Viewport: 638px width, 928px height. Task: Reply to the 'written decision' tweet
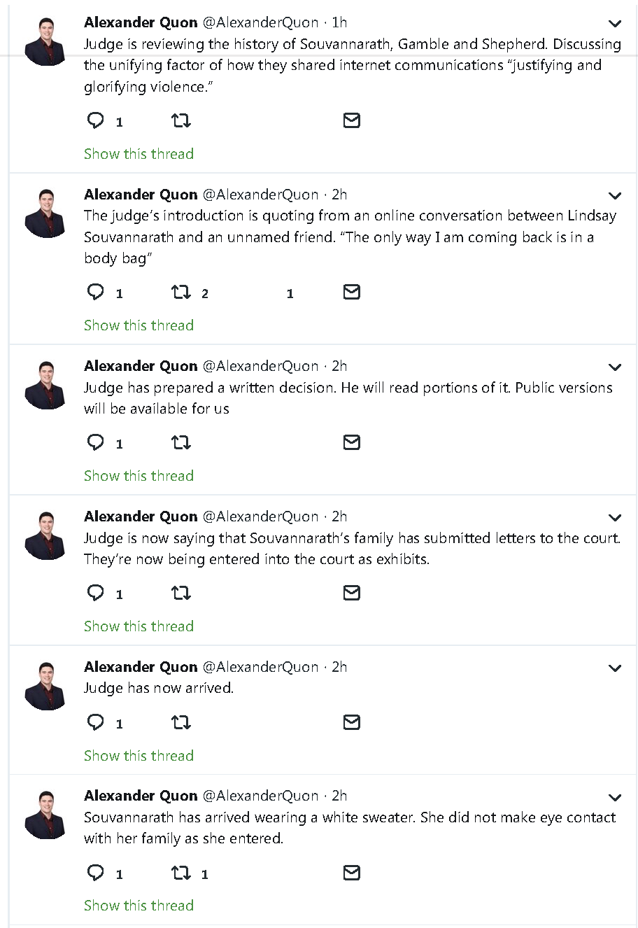click(x=96, y=442)
